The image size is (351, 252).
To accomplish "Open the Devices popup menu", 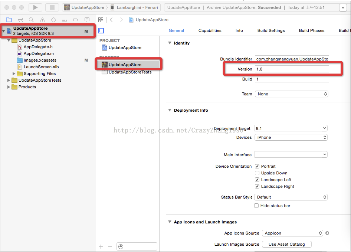I will (291, 137).
